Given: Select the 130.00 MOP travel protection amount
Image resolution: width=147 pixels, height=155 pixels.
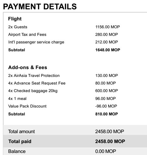Looking at the screenshot, I should coord(107,76).
